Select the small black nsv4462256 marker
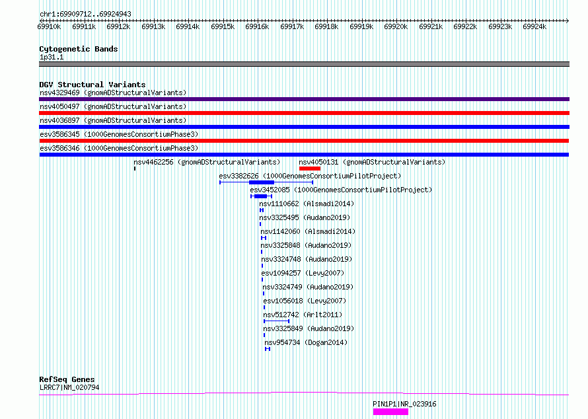 tap(135, 169)
